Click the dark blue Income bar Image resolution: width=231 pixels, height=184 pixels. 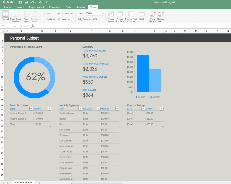143,73
